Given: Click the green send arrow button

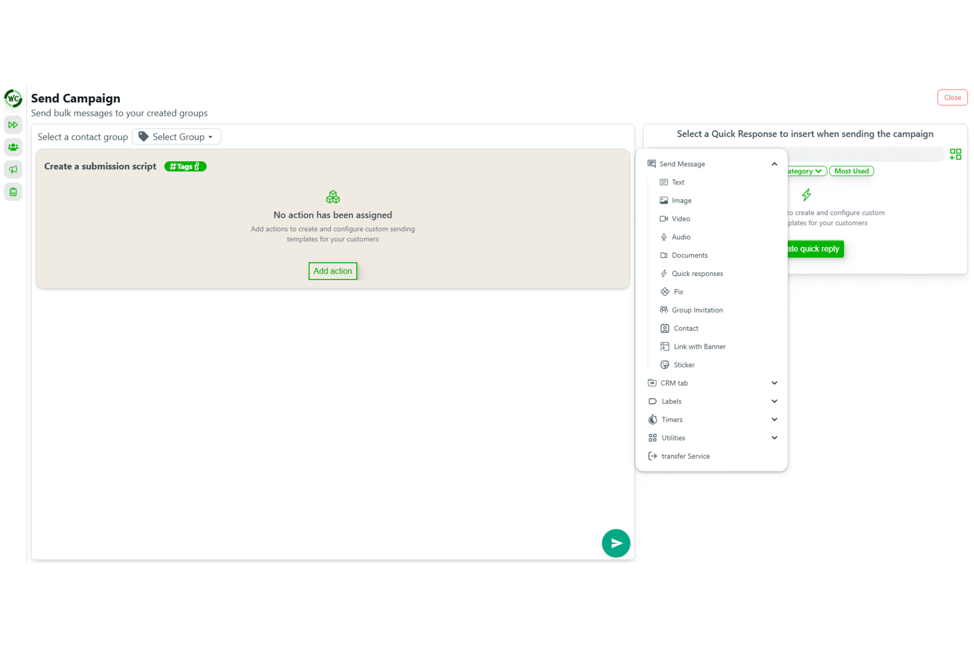Looking at the screenshot, I should coord(616,543).
